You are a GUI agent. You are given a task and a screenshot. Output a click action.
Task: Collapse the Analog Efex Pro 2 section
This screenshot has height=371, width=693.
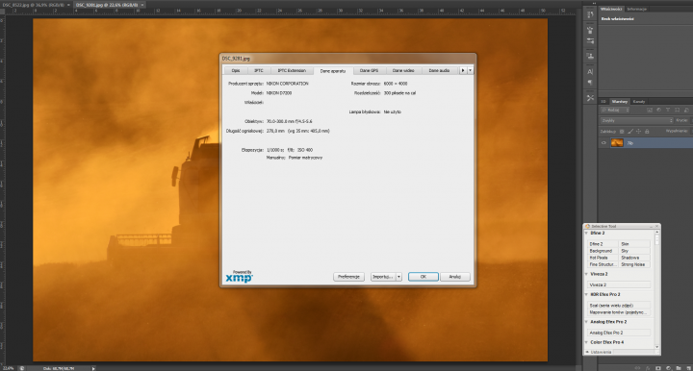point(587,322)
